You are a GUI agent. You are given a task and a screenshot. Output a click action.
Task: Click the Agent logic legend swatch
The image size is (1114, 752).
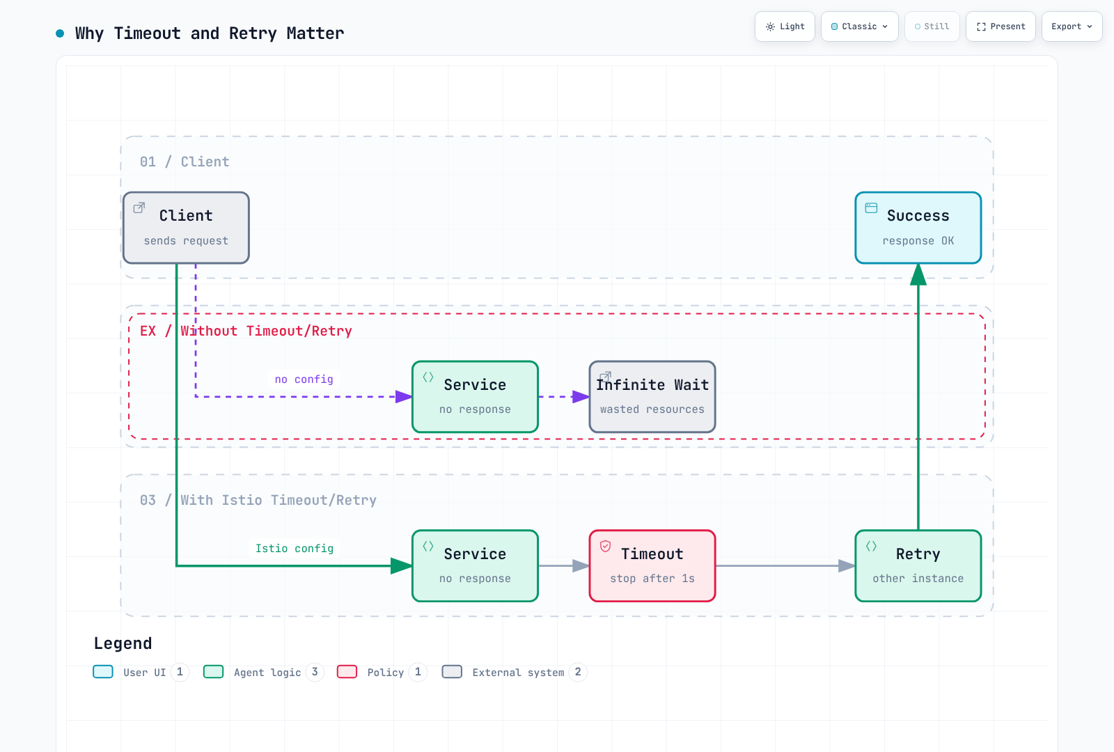pyautogui.click(x=213, y=672)
